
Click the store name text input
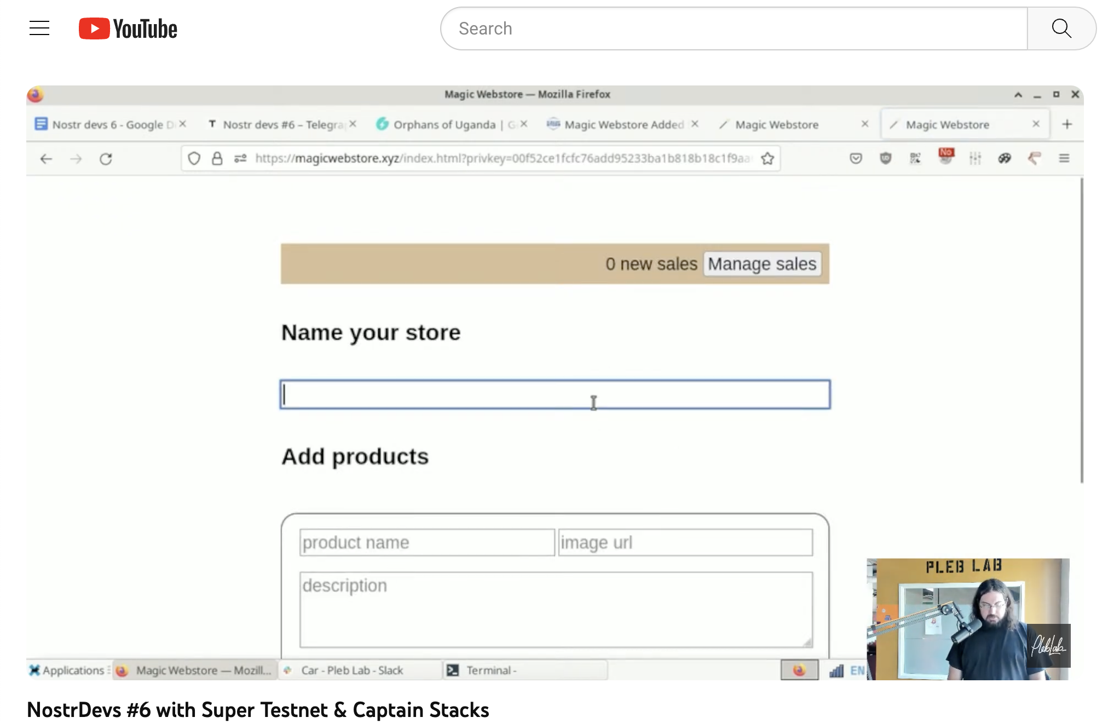tap(555, 394)
